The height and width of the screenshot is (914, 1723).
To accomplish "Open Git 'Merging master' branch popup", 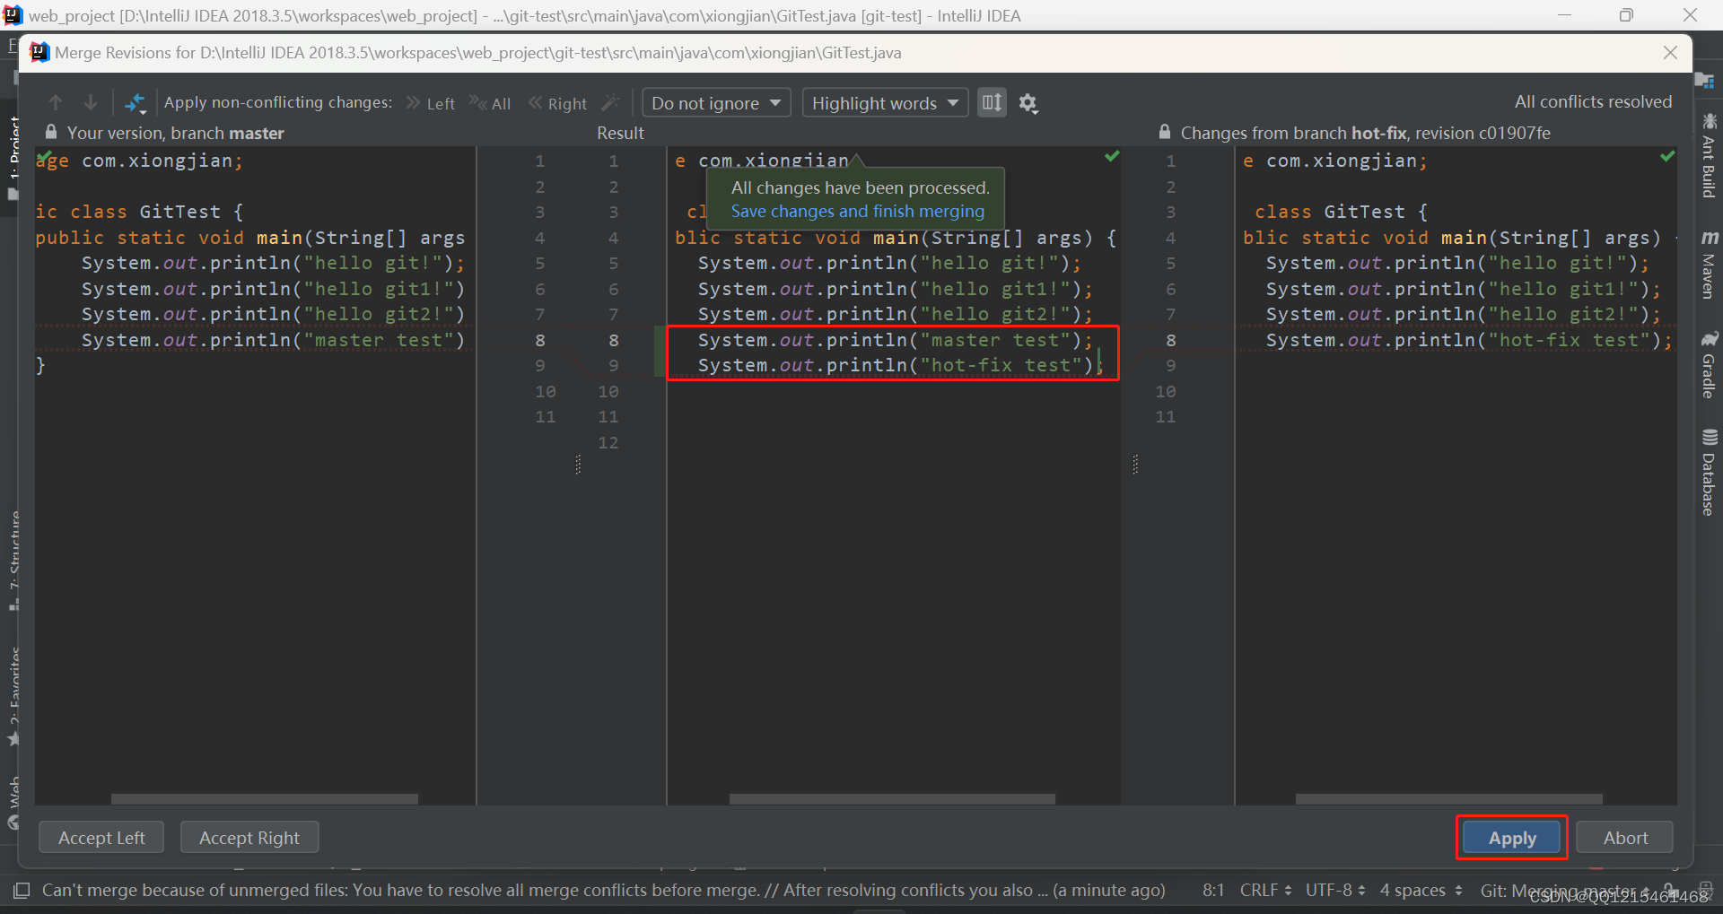I will (x=1565, y=890).
